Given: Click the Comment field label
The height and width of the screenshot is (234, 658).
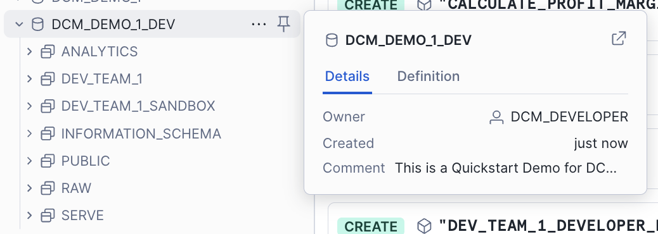Looking at the screenshot, I should [x=354, y=168].
